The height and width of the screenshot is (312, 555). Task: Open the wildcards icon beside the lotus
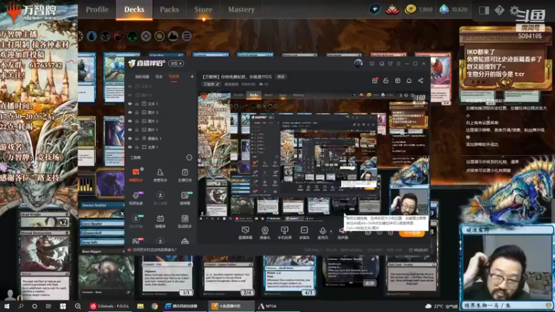[x=375, y=10]
